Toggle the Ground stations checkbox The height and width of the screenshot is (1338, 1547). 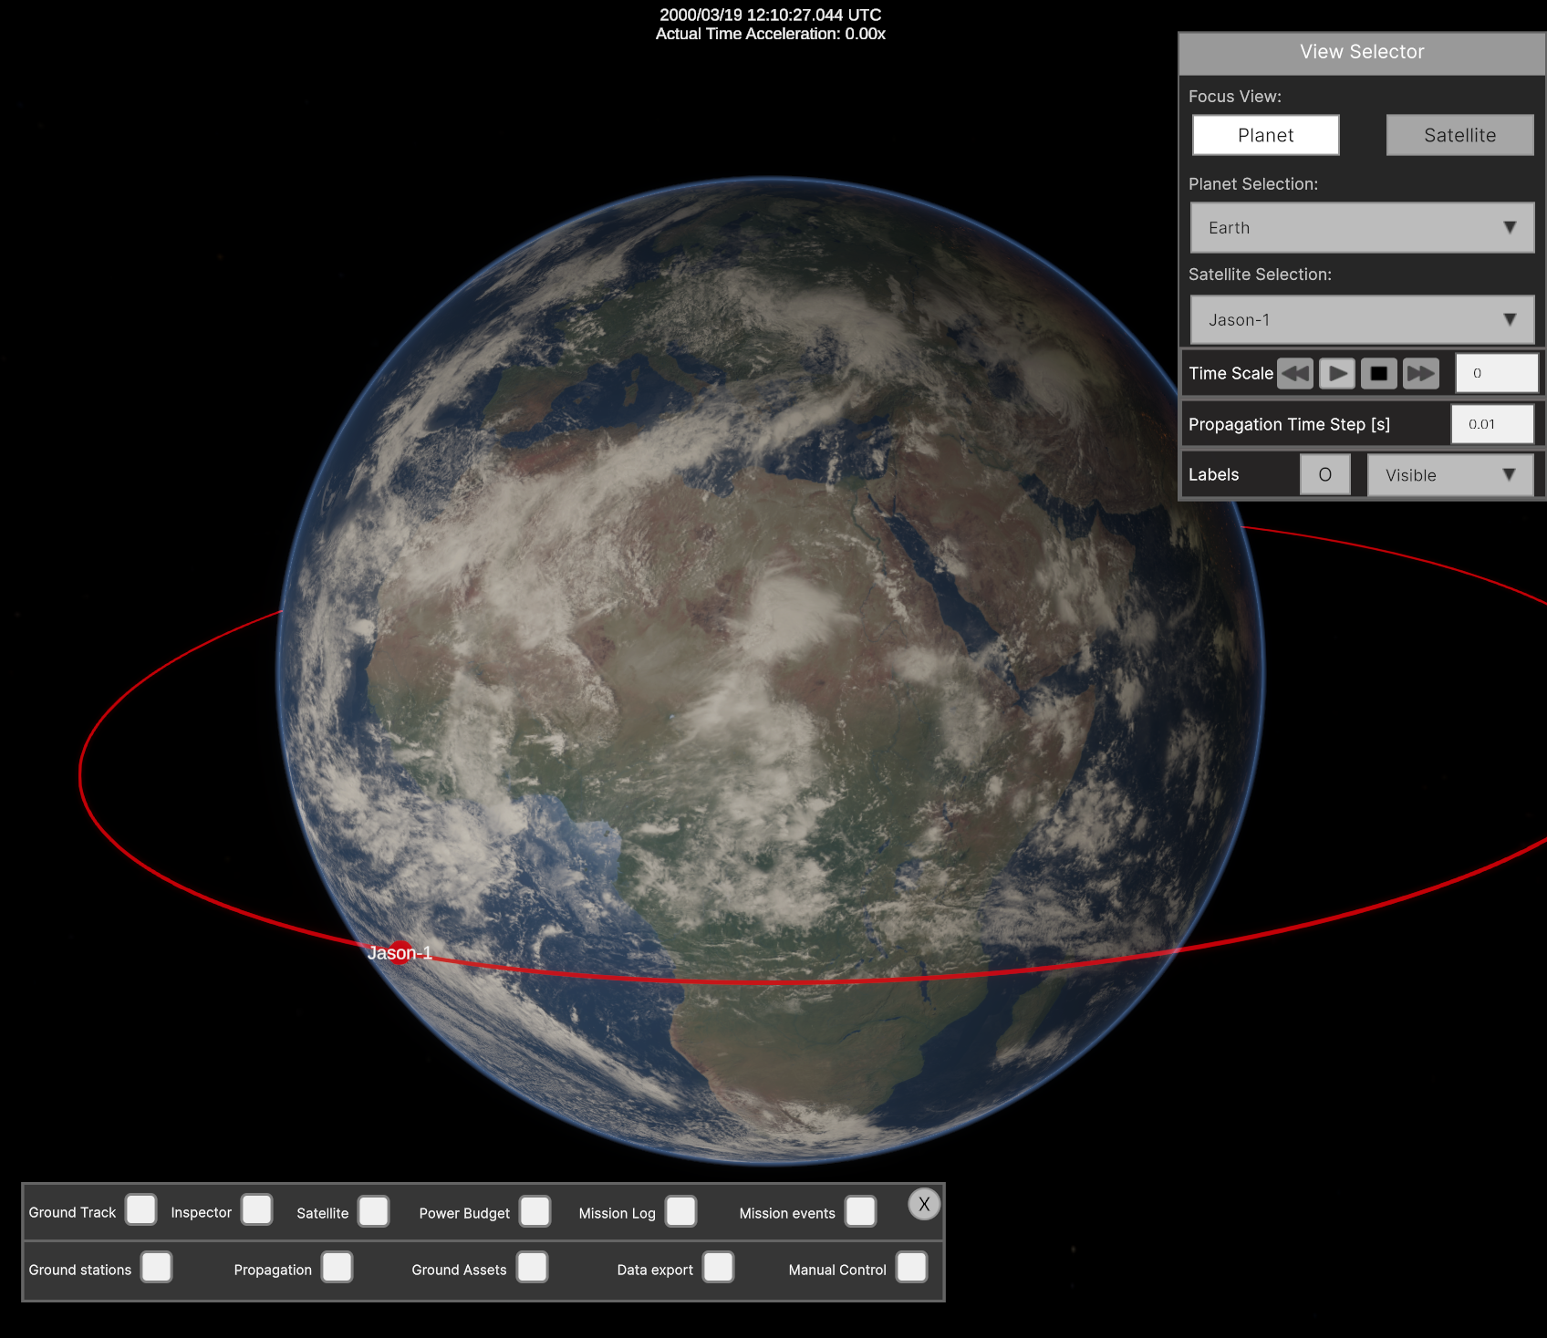click(157, 1268)
